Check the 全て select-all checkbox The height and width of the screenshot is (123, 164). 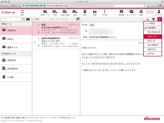coord(34,19)
